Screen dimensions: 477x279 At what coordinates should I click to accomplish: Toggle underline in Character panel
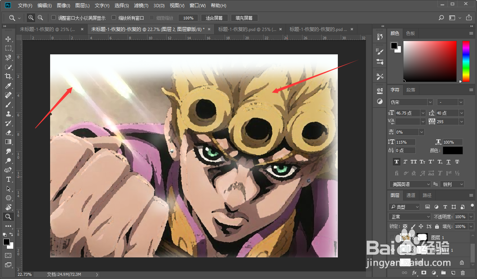449,162
